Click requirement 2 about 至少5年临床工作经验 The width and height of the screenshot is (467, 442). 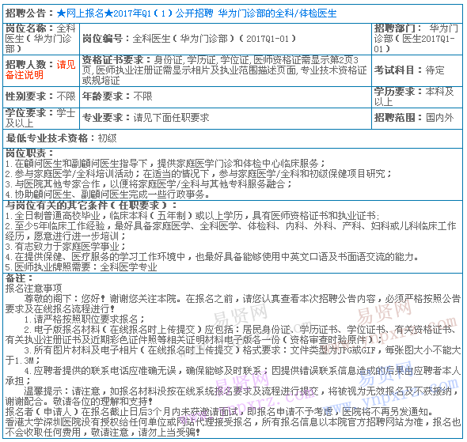[x=230, y=231]
